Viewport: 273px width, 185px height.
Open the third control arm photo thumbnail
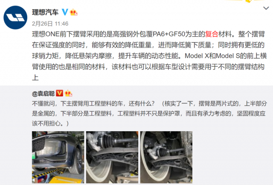point(166,157)
